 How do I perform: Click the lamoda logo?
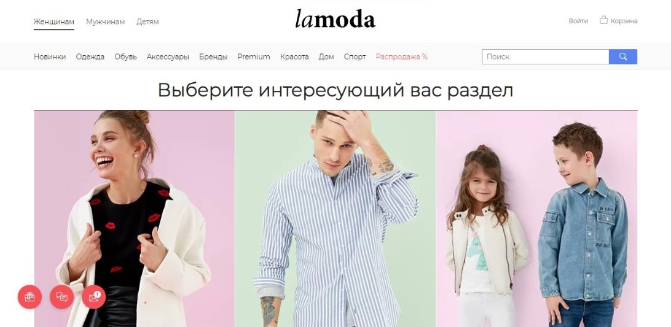click(335, 19)
